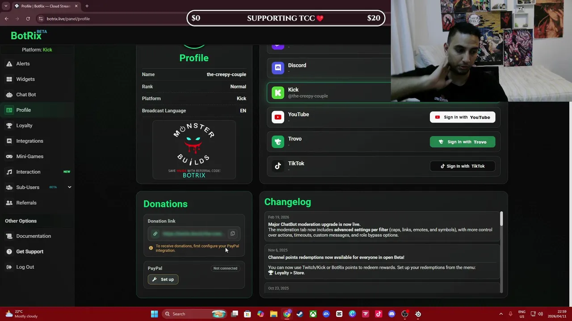Click the BotRix logo
This screenshot has width=572, height=321.
29,35
